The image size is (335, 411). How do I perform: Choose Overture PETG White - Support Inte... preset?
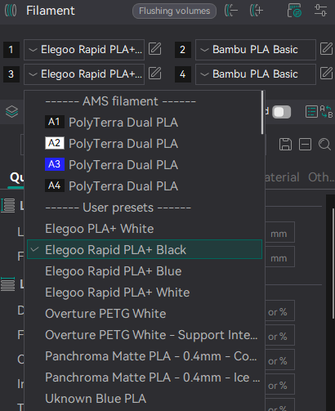[x=145, y=335]
